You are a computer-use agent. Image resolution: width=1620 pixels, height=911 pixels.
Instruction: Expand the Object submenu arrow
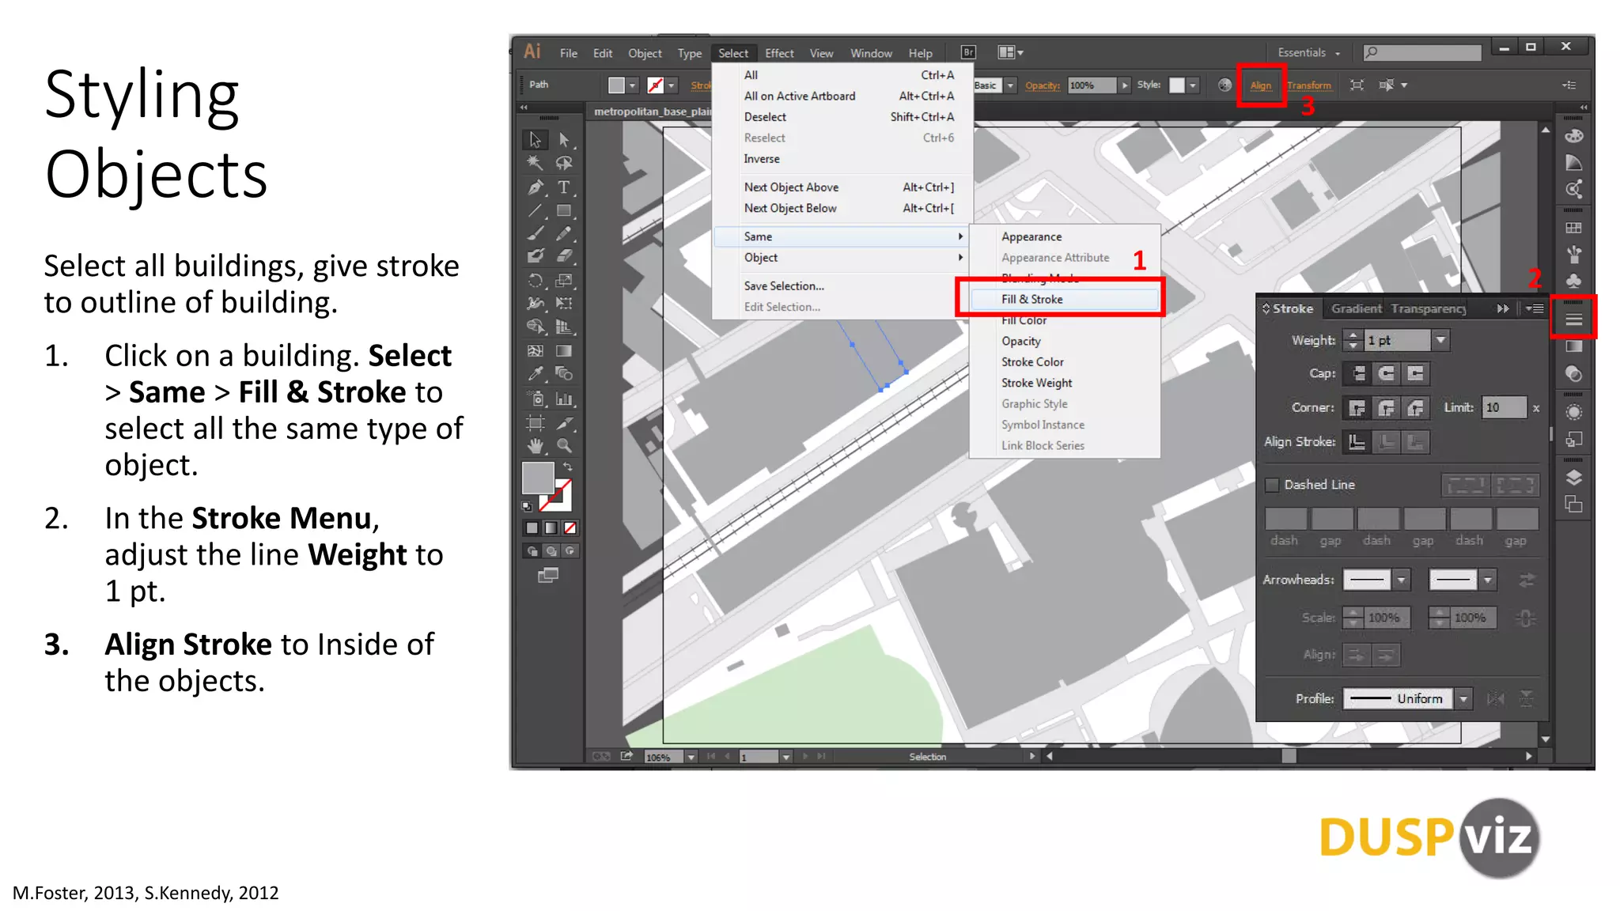click(960, 258)
